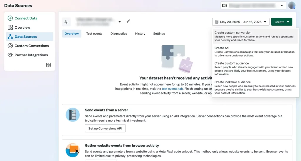The width and height of the screenshot is (301, 161).
Task: Select Data Sources in sidebar
Action: (x=30, y=36)
